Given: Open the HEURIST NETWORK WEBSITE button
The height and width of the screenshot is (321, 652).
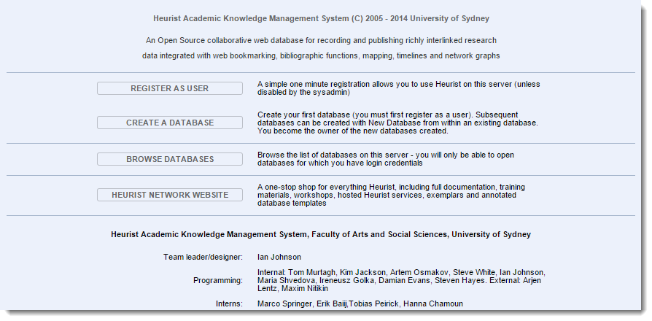Looking at the screenshot, I should [170, 195].
